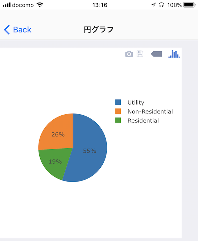Tap the camera download-plot icon
This screenshot has width=198, height=241.
(x=129, y=54)
